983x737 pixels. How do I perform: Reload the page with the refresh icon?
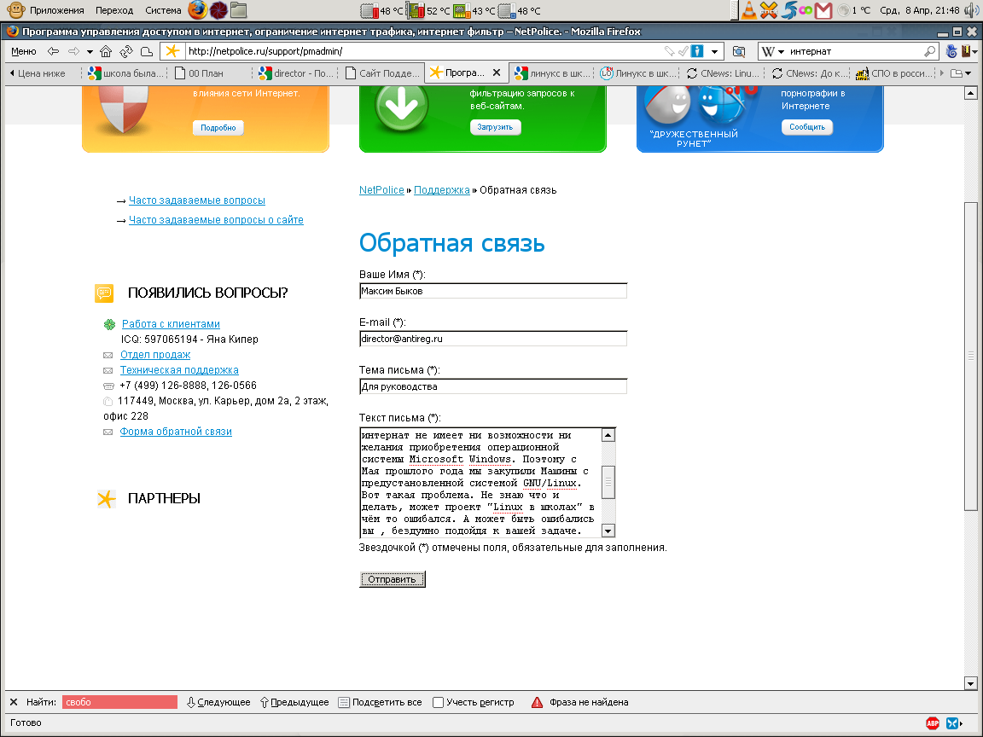coord(125,51)
